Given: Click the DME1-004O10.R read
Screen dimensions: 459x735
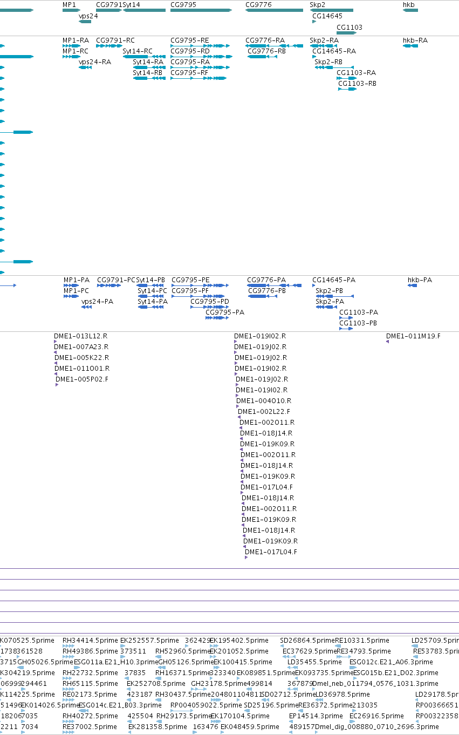Looking at the screenshot, I should [x=264, y=401].
